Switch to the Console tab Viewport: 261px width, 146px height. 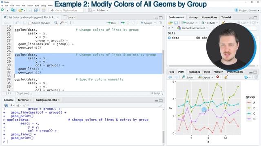9,100
